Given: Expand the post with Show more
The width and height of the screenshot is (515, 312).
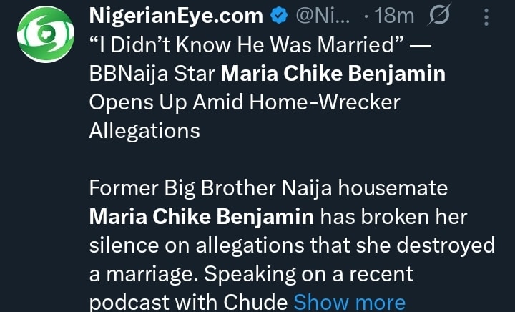Looking at the screenshot, I should (x=349, y=303).
